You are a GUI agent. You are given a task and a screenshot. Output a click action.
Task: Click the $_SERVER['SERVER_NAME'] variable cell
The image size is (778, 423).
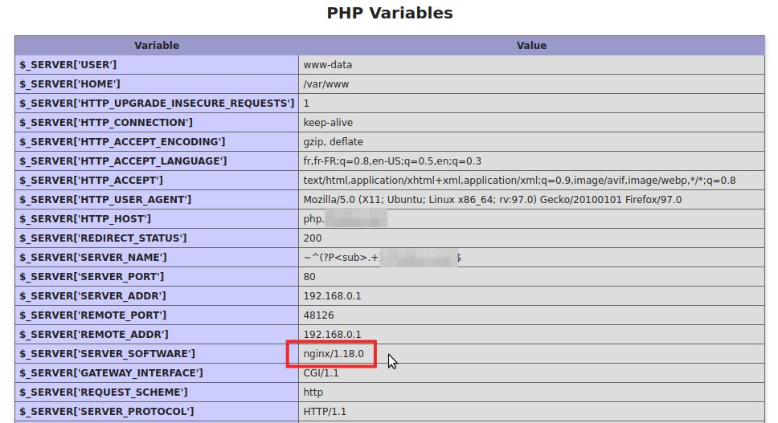coord(93,258)
